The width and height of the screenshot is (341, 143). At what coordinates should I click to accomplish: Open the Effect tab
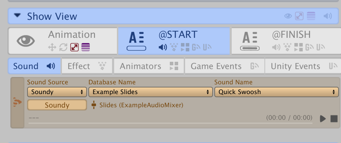pyautogui.click(x=87, y=66)
